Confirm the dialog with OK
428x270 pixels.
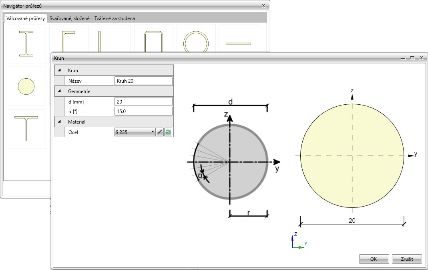[374, 259]
